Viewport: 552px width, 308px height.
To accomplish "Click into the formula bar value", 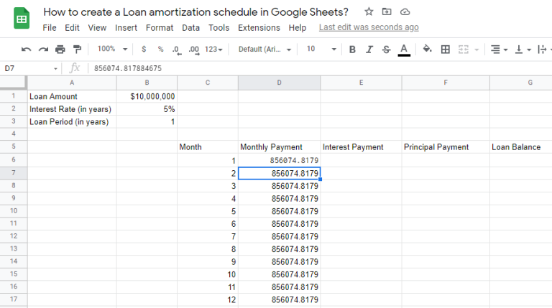I will click(128, 68).
